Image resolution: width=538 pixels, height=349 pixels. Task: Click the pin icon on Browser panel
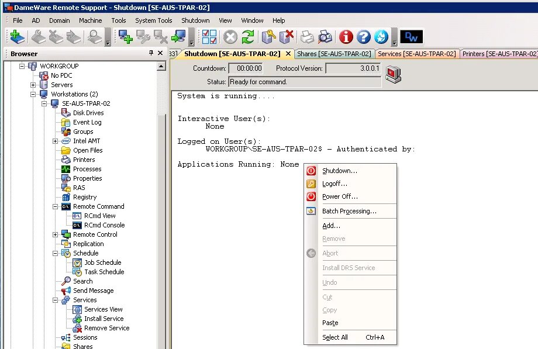[x=151, y=53]
